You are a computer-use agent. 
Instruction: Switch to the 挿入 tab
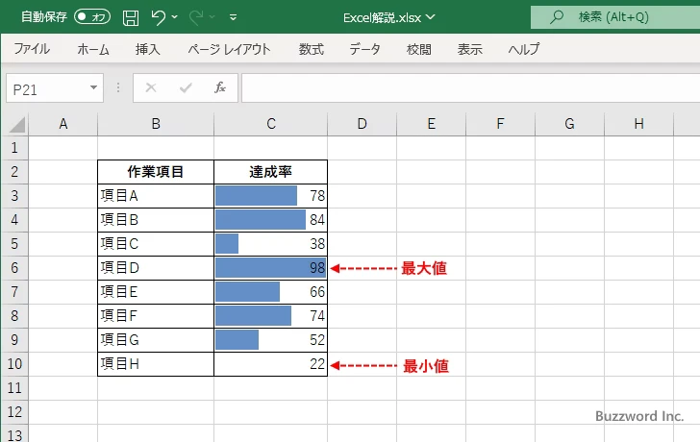[x=147, y=49]
